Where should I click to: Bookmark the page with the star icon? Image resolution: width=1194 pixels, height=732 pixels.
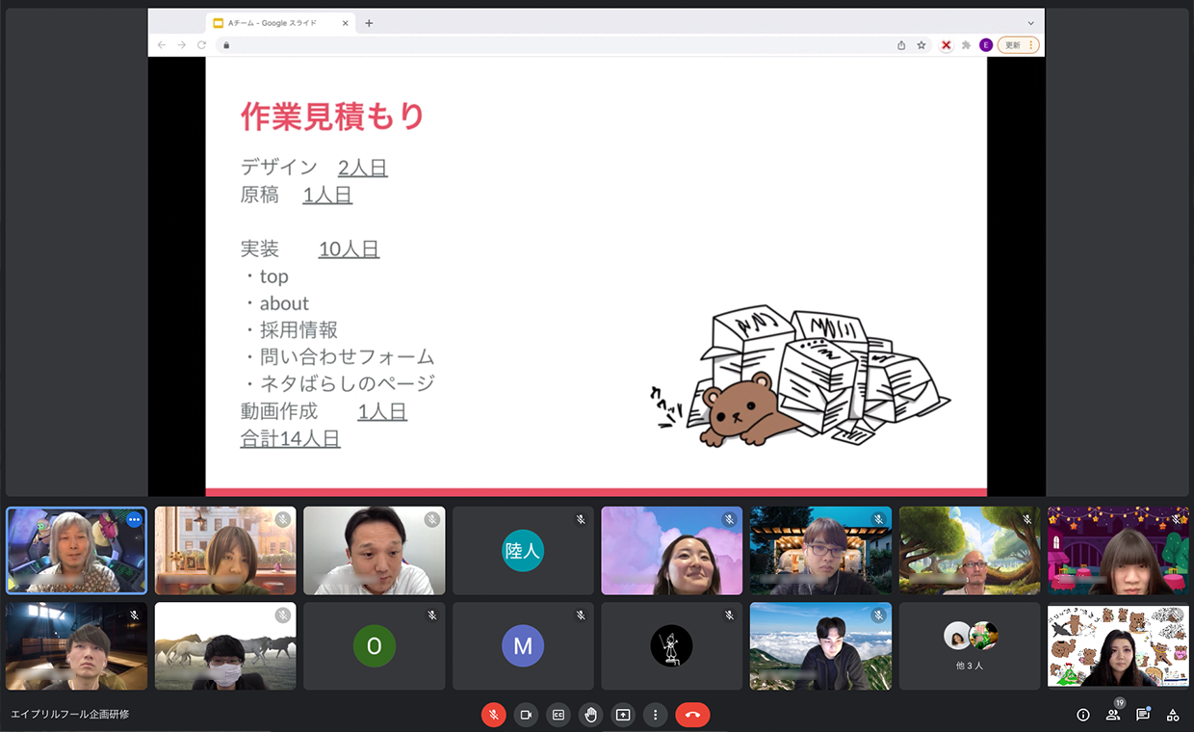click(921, 45)
